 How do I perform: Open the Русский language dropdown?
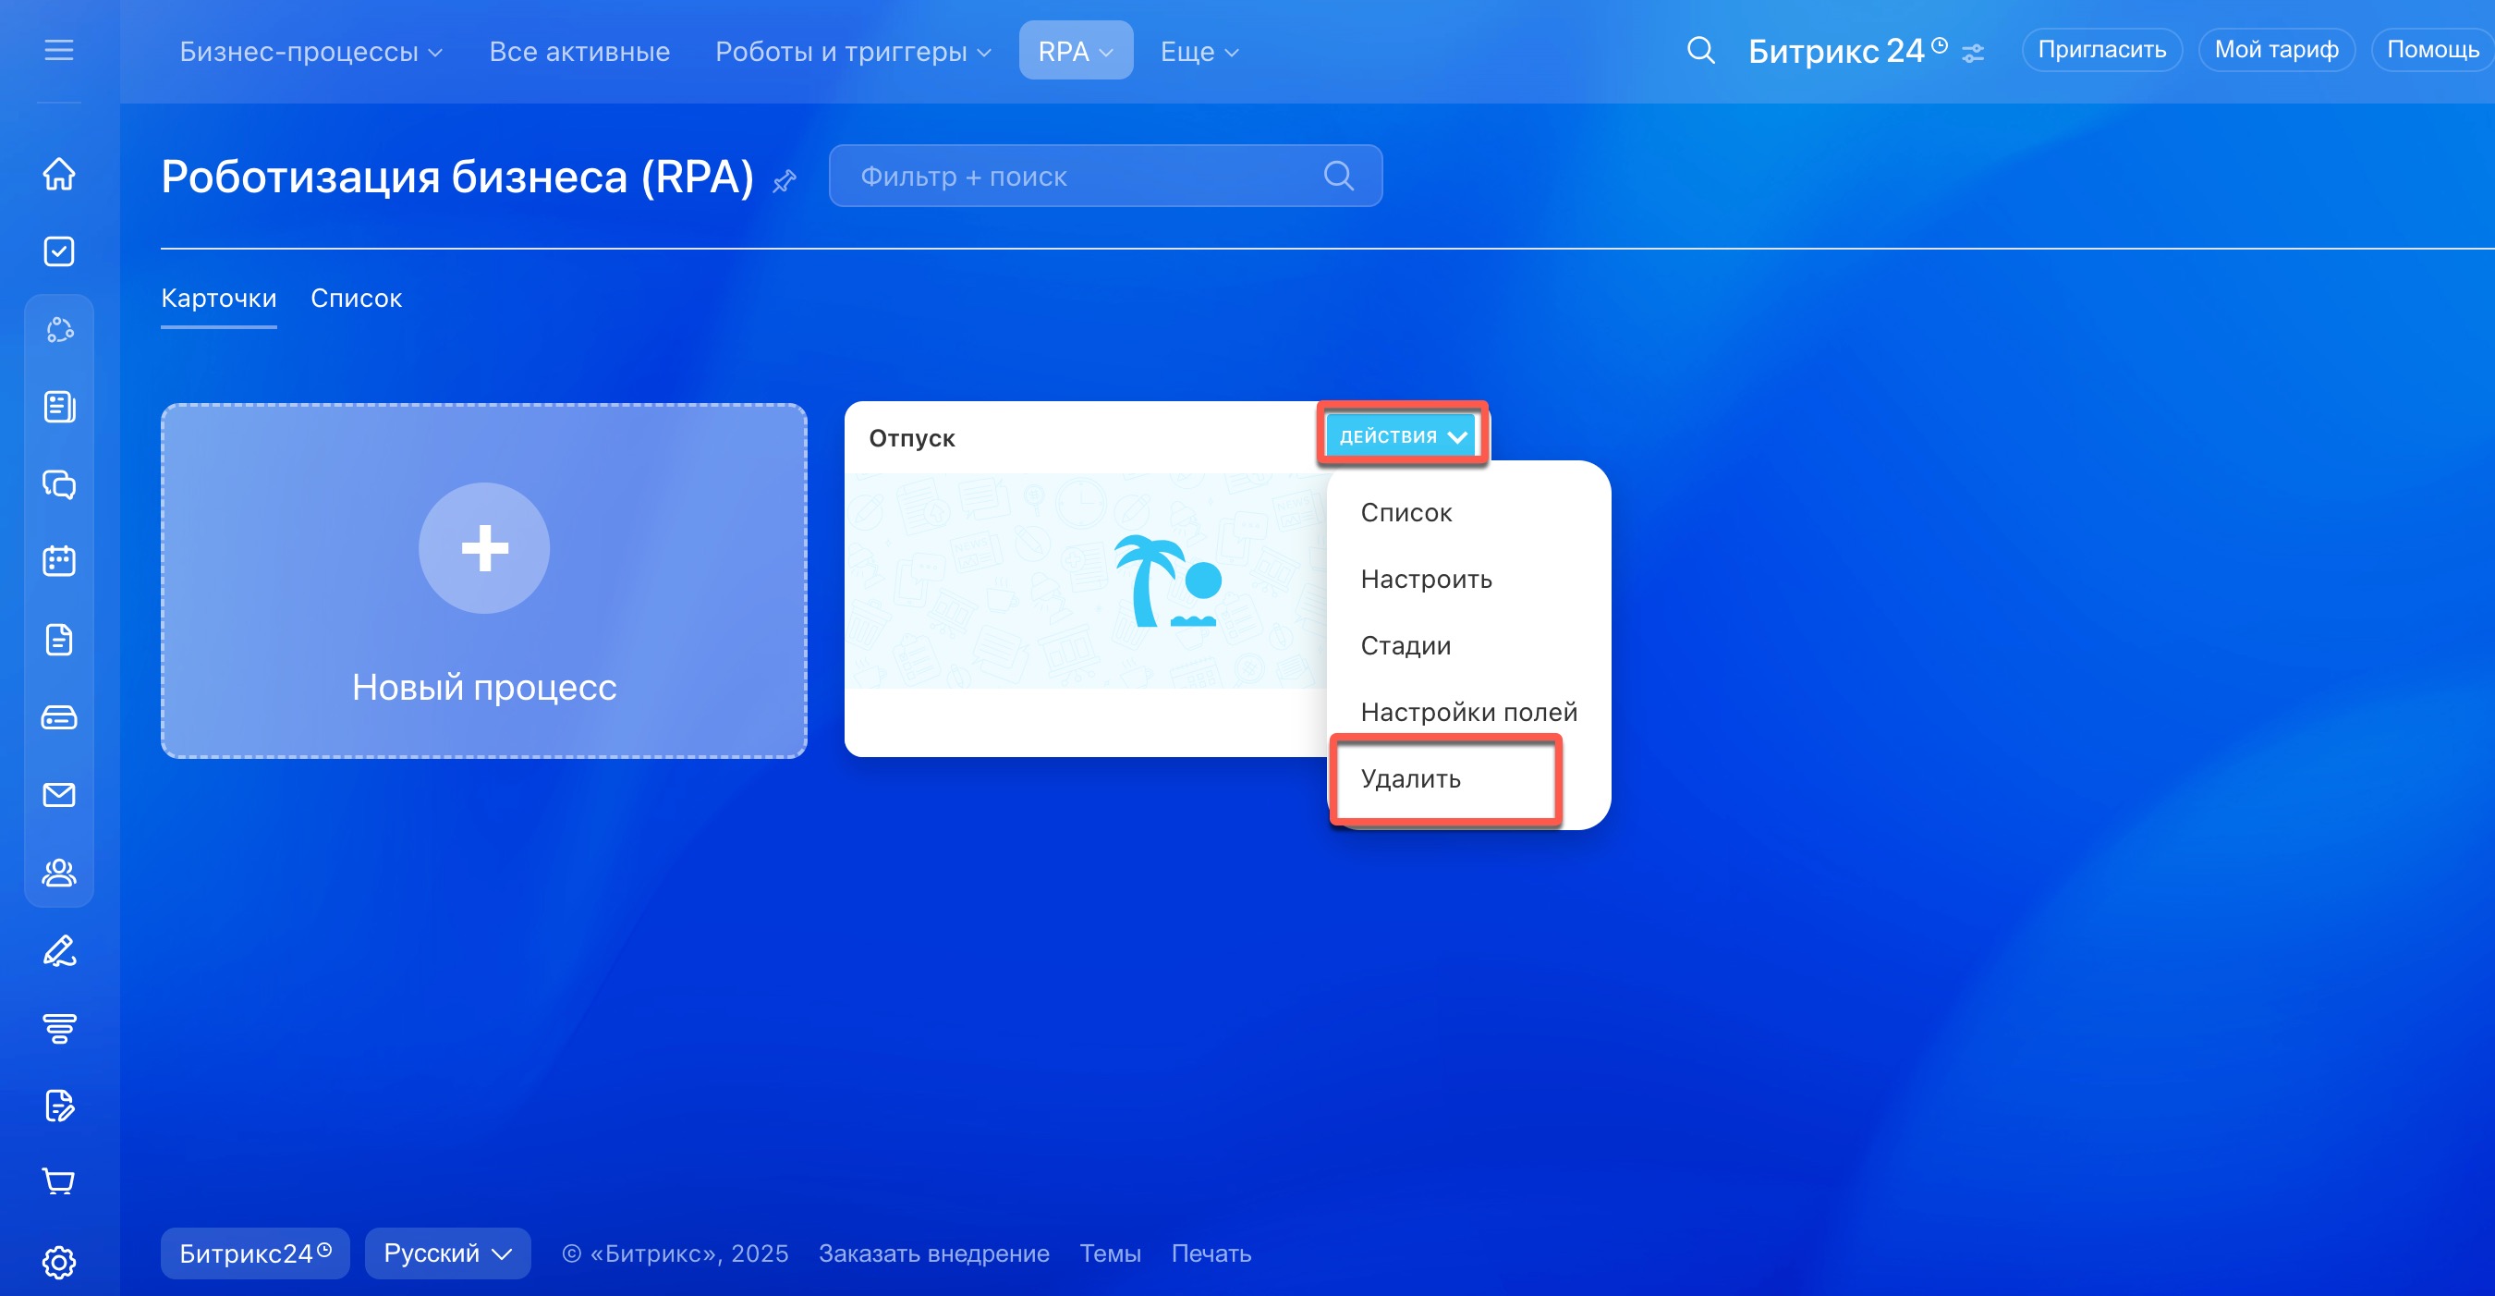click(x=447, y=1253)
